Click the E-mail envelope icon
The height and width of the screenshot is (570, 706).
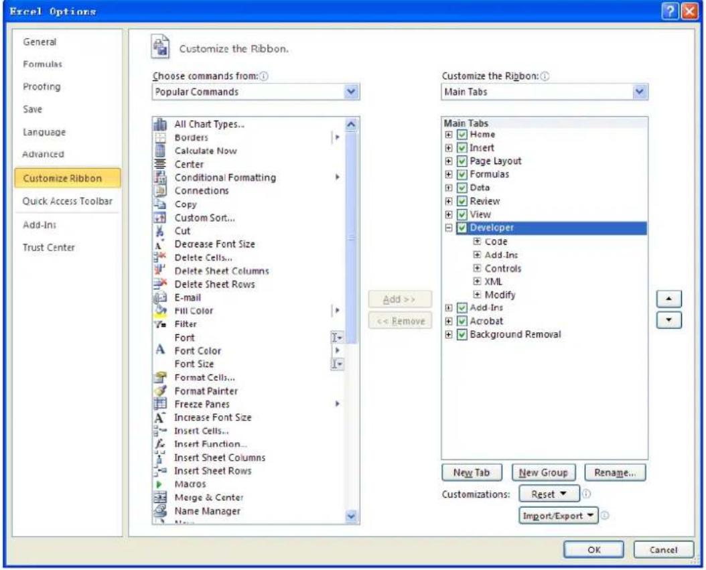(x=160, y=297)
